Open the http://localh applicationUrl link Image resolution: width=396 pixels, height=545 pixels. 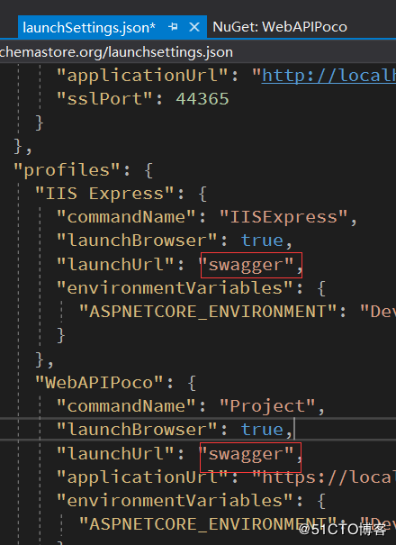[328, 75]
